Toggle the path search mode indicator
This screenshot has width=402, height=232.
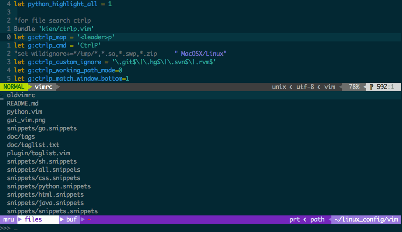tap(317, 219)
